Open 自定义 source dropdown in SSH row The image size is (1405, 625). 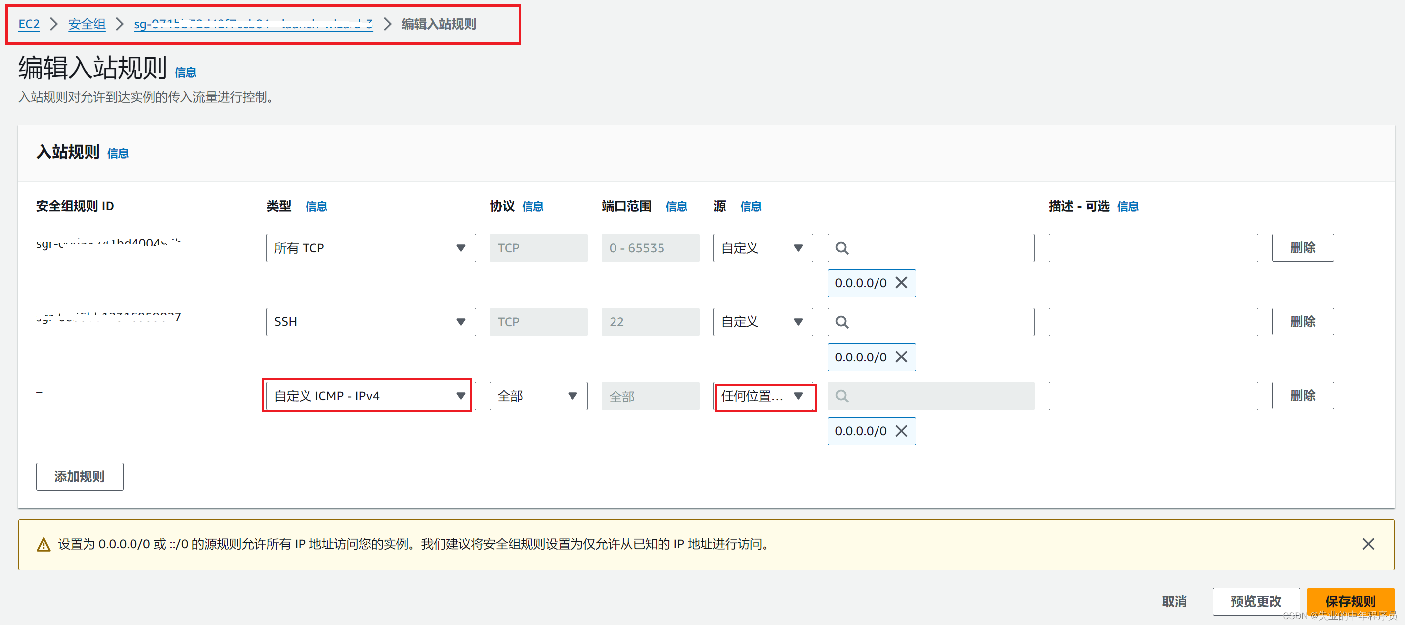click(x=762, y=322)
